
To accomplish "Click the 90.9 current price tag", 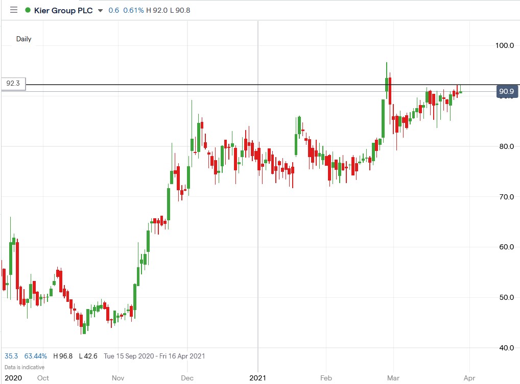I will [x=506, y=91].
